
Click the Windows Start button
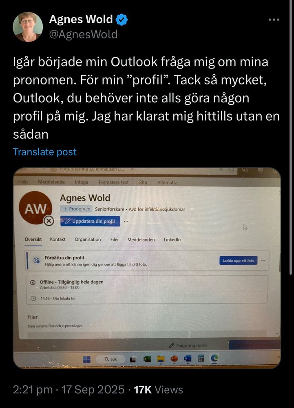[x=87, y=359]
